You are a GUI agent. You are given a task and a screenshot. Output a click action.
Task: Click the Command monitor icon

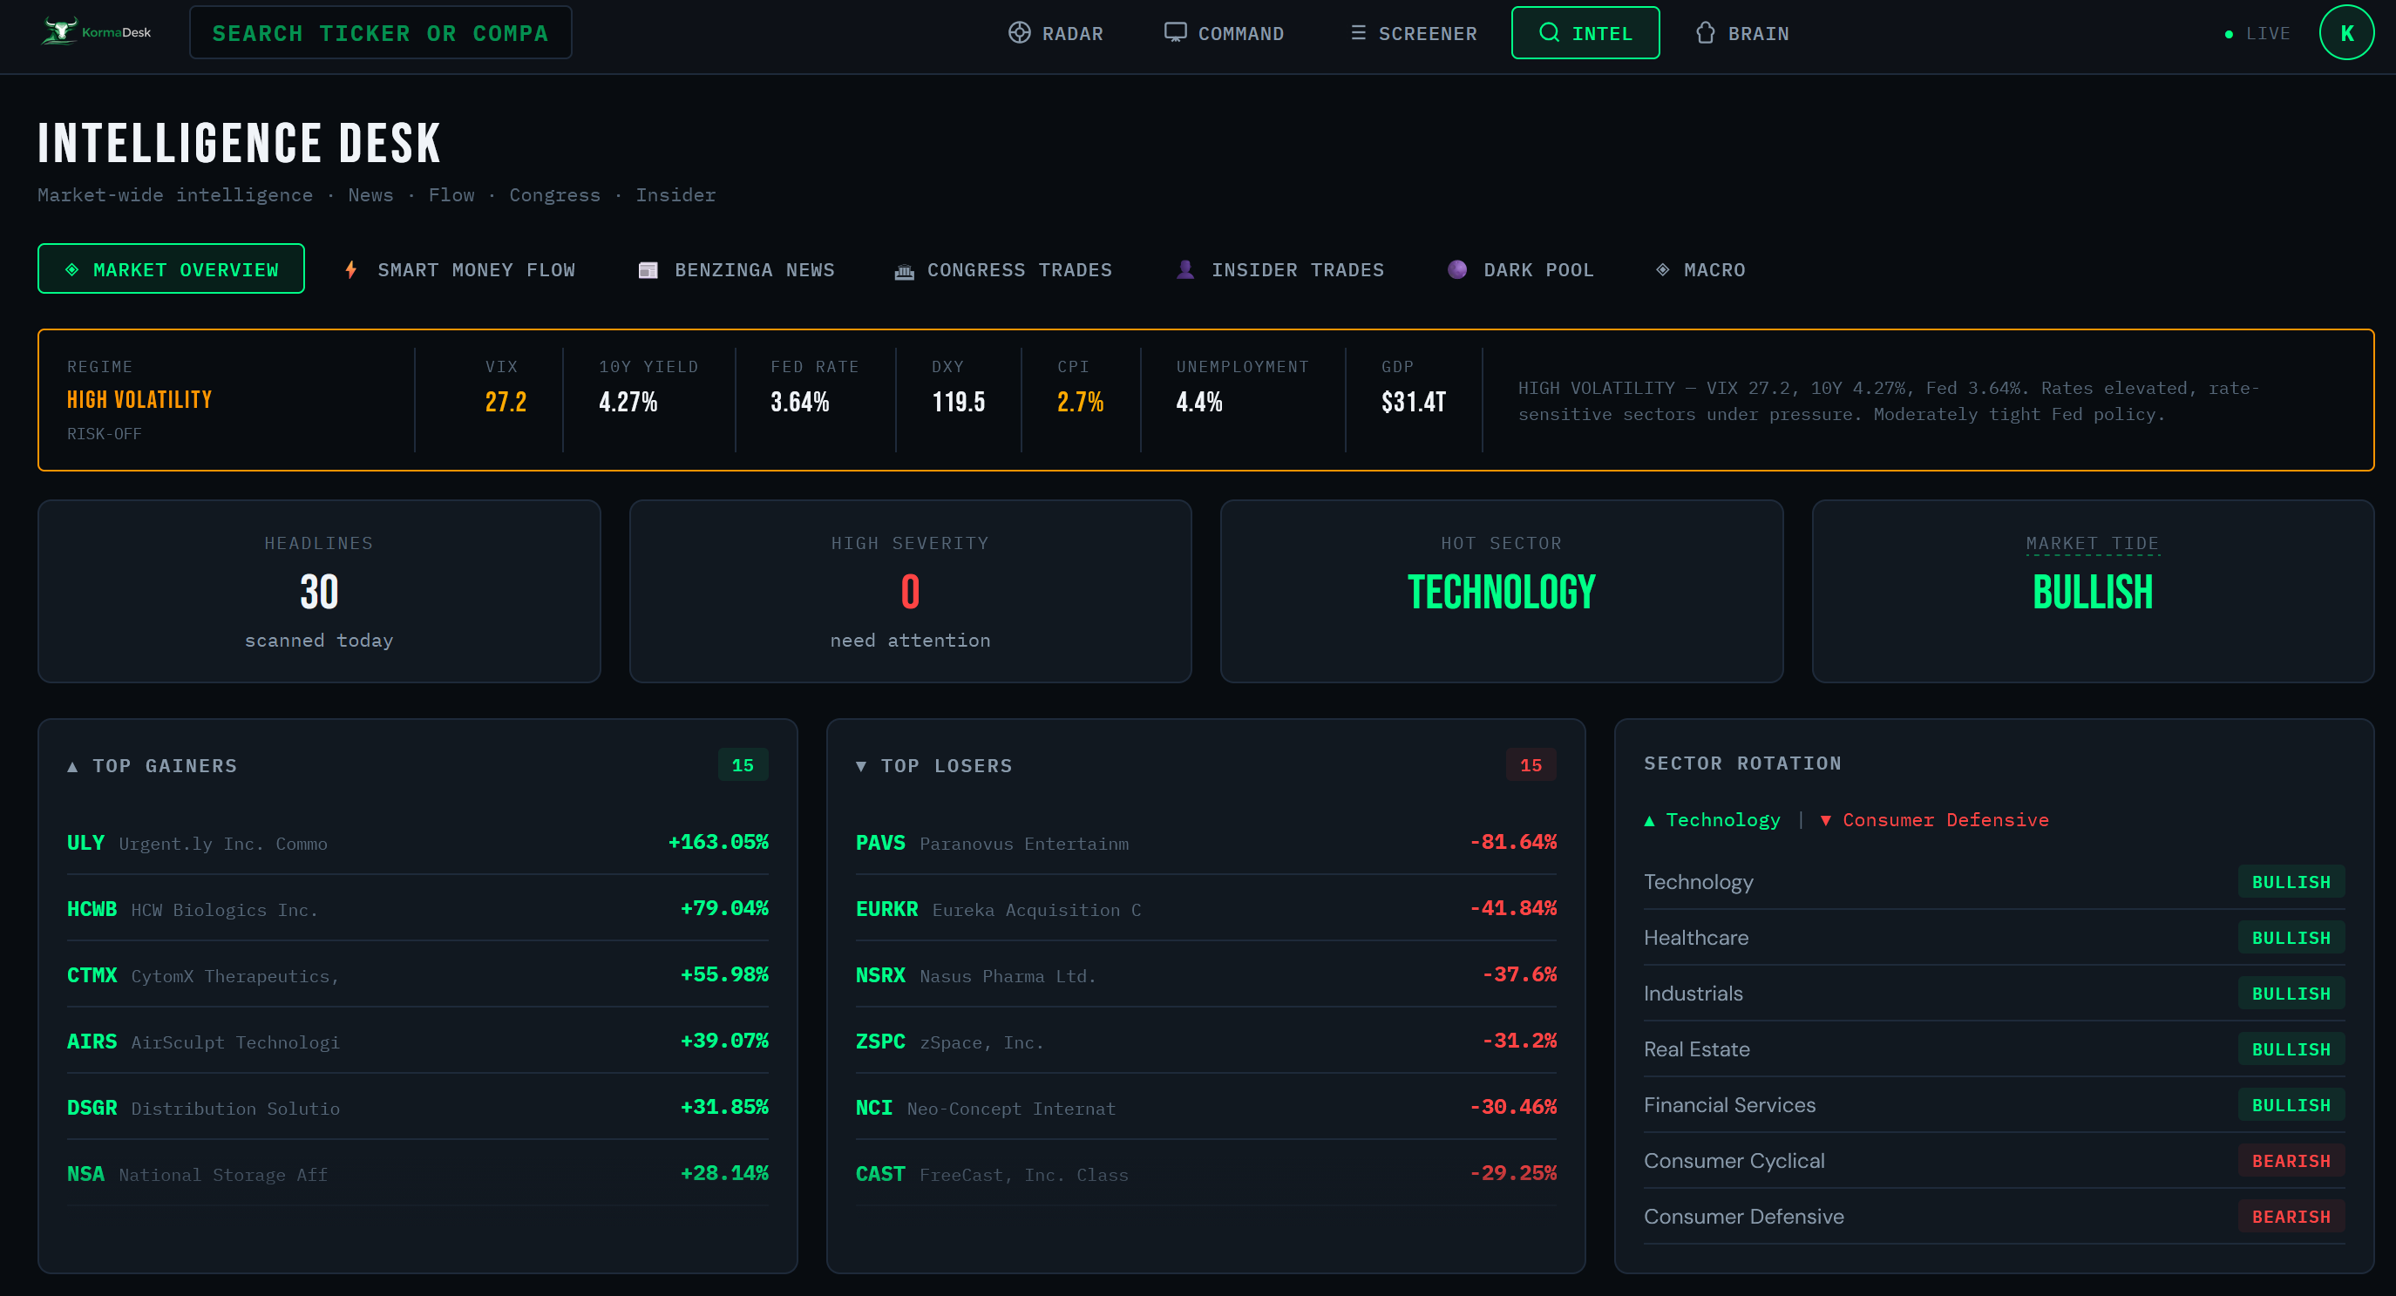tap(1176, 31)
